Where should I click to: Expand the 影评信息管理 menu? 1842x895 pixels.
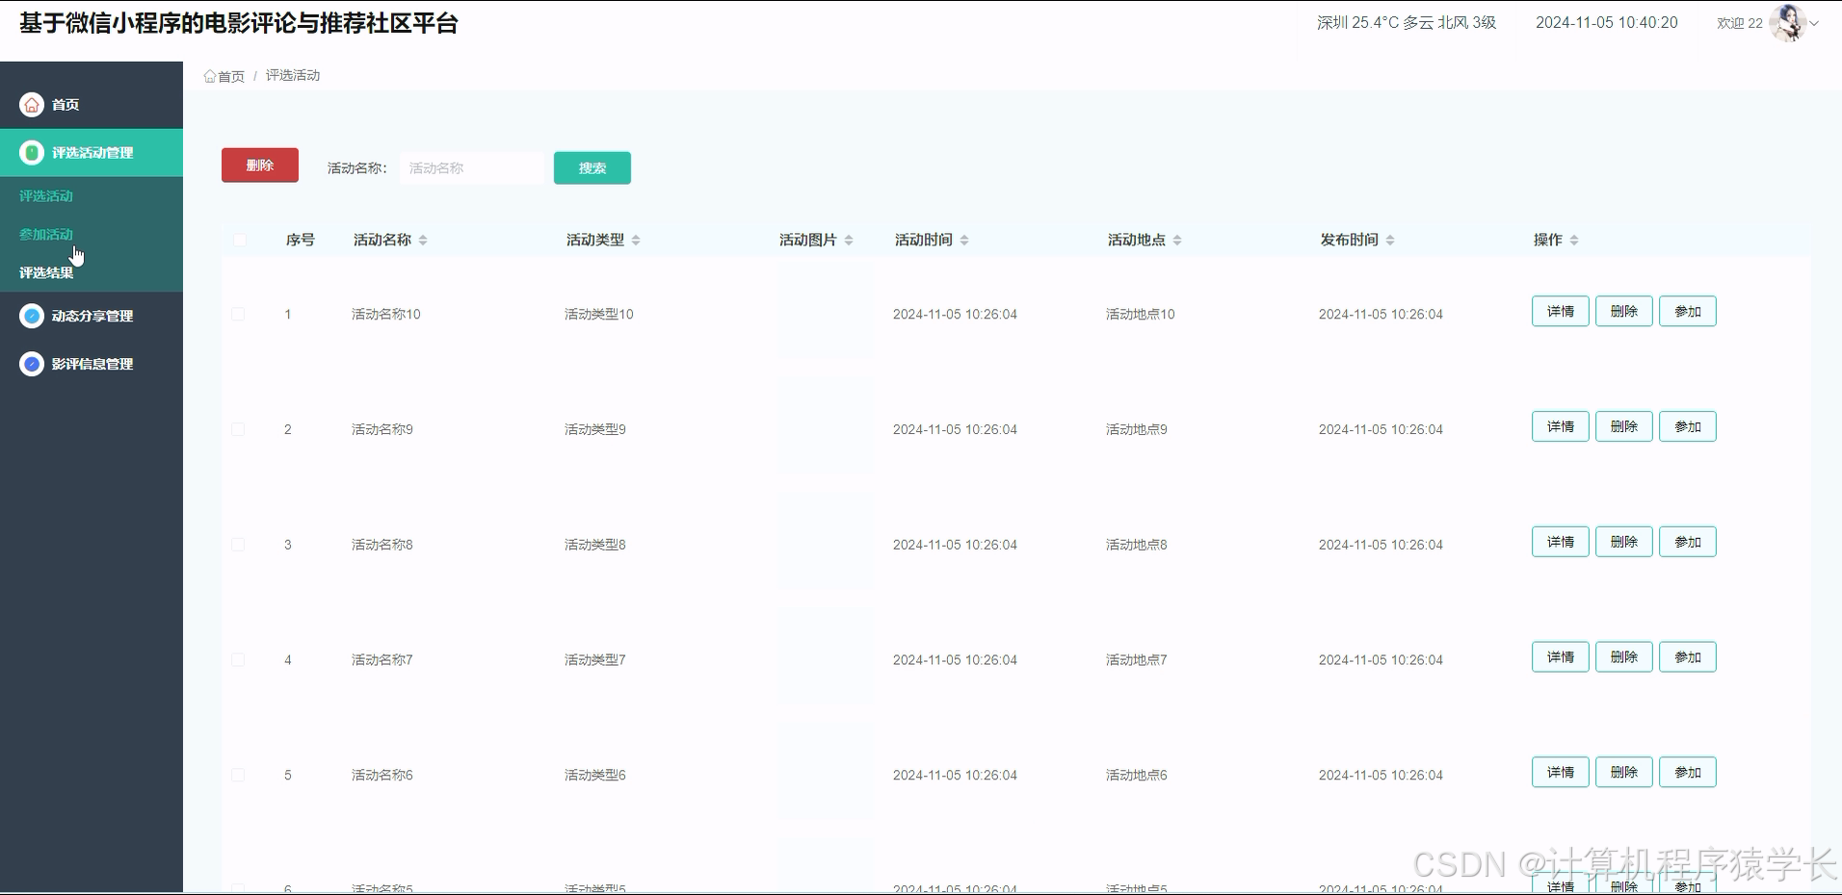point(92,364)
